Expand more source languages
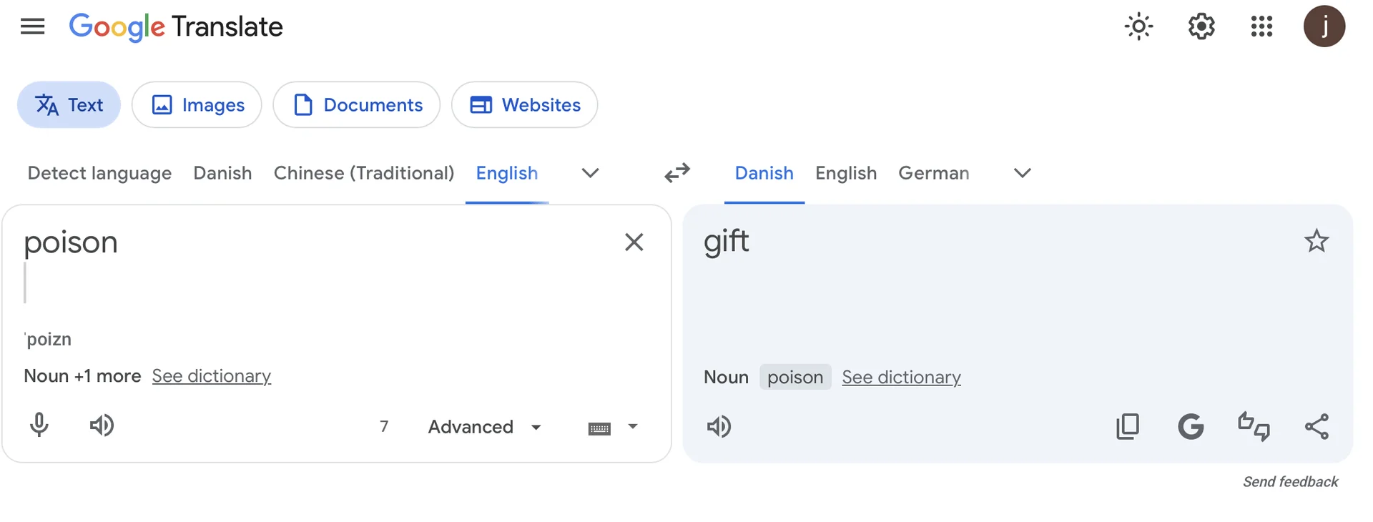Screen dimensions: 1373x522 coord(590,173)
